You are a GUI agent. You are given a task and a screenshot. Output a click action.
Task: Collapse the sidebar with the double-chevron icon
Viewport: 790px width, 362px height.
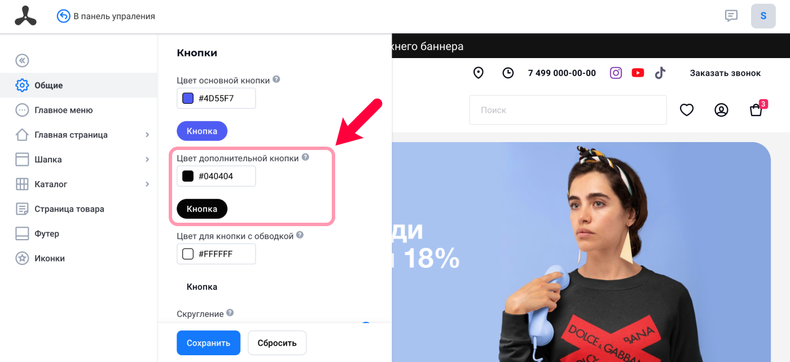pyautogui.click(x=22, y=60)
